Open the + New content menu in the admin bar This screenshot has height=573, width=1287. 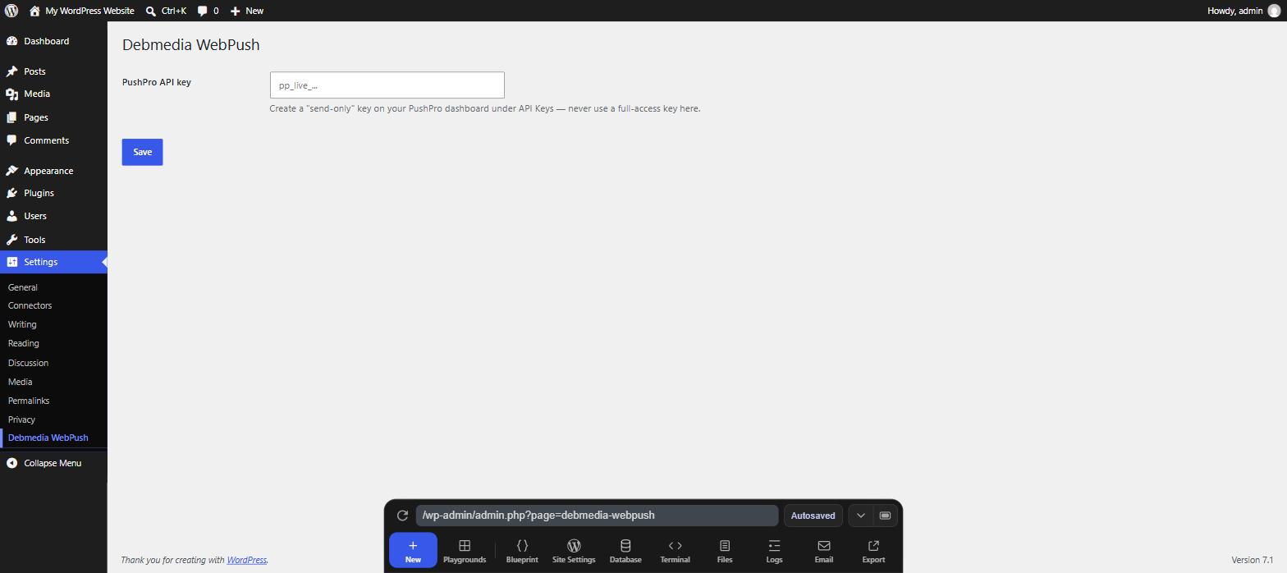click(x=246, y=11)
